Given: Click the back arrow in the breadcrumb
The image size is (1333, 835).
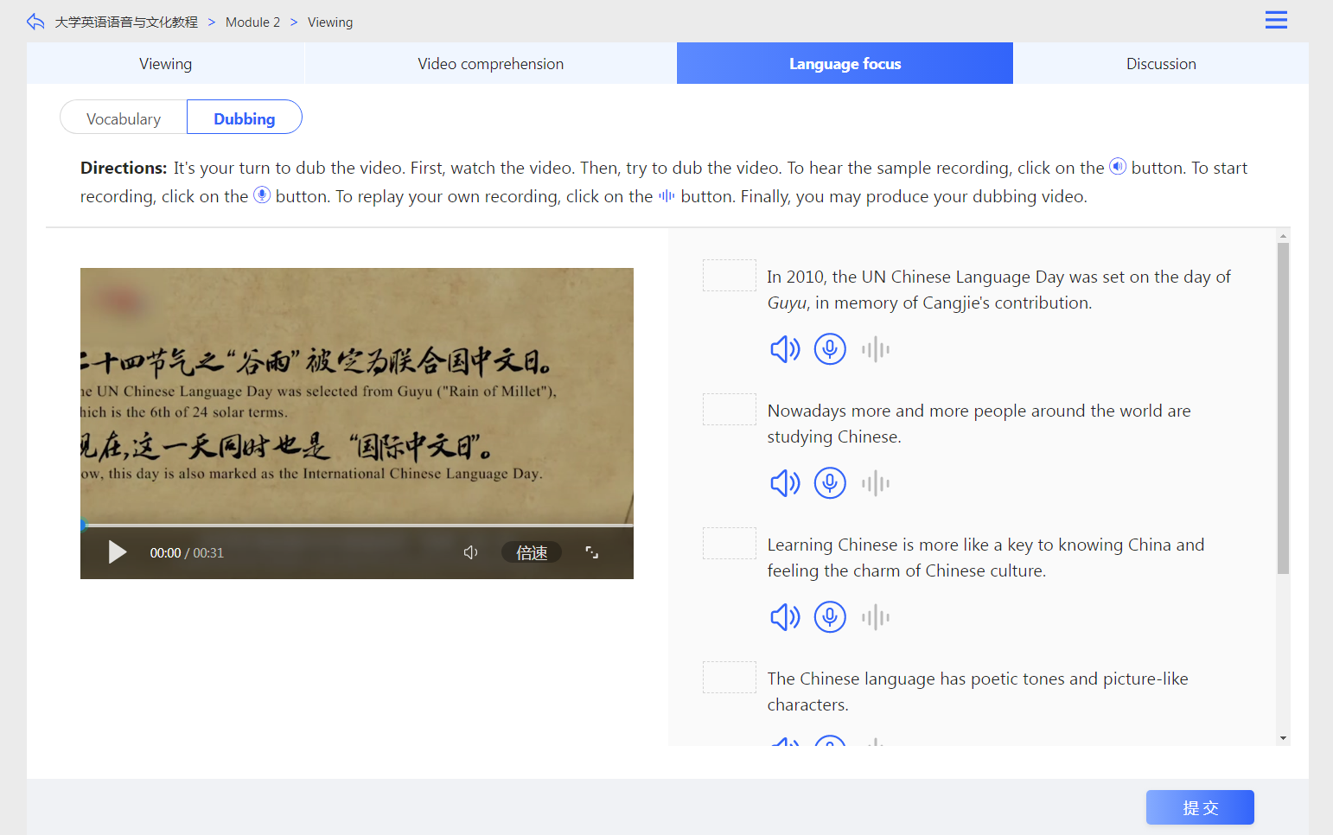Looking at the screenshot, I should coord(35,22).
